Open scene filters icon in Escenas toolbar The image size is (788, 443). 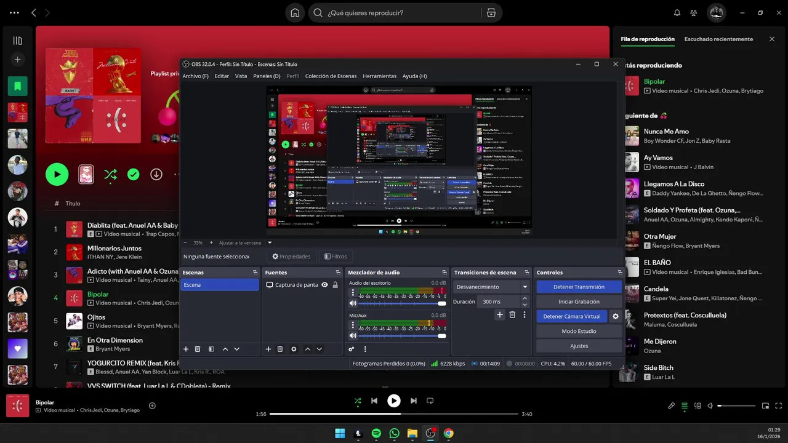click(211, 349)
